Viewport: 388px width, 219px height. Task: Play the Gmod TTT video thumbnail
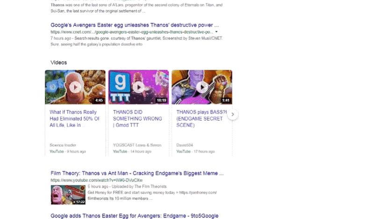point(138,87)
